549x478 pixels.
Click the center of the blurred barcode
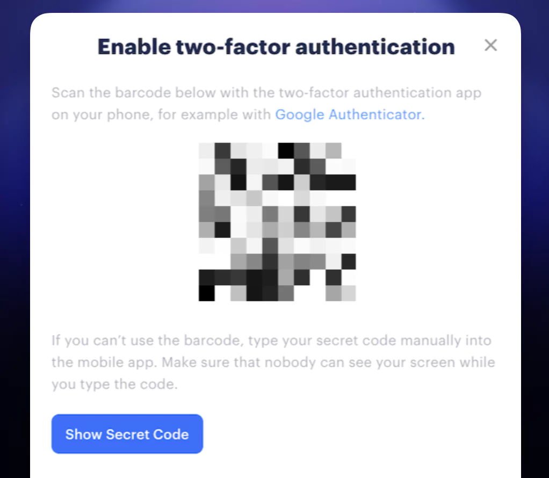coord(277,222)
